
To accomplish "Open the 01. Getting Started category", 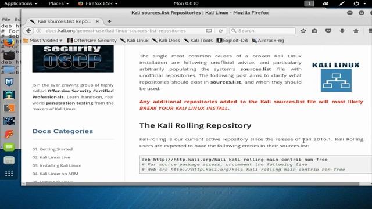I will pos(52,149).
